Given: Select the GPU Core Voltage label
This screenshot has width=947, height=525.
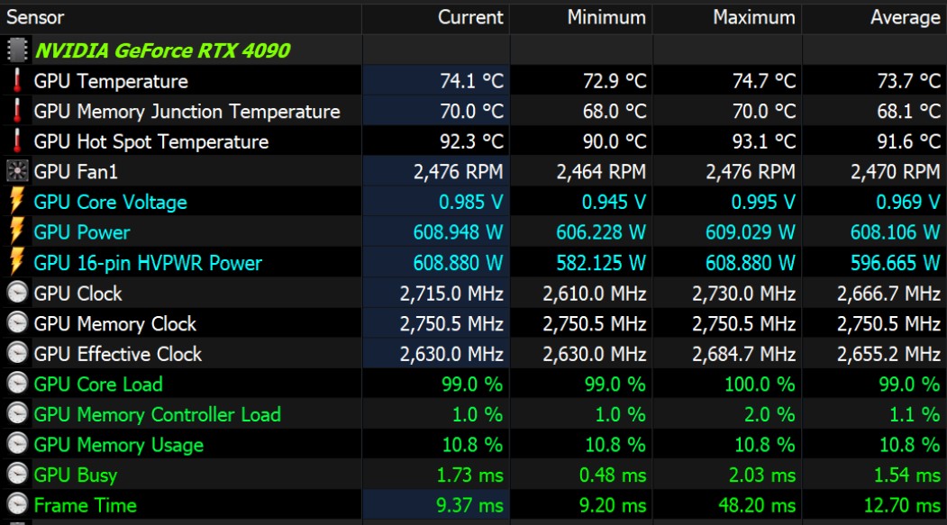Looking at the screenshot, I should pos(111,202).
